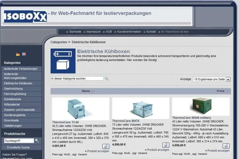Click 'Produkt anzeigen' for ThermoCare TC45
Screen dimensions: 239x159
[x=98, y=151]
